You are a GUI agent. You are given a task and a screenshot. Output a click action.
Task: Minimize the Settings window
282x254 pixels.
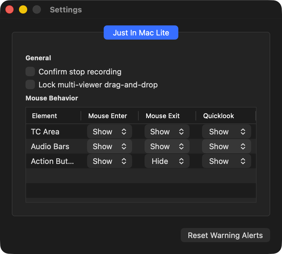(x=23, y=9)
